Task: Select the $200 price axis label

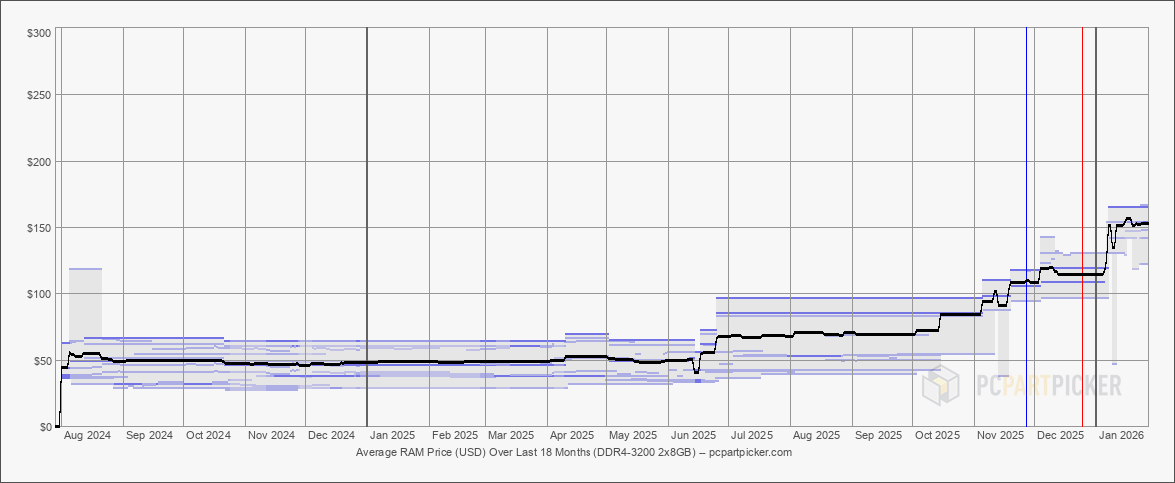Action: tap(40, 162)
